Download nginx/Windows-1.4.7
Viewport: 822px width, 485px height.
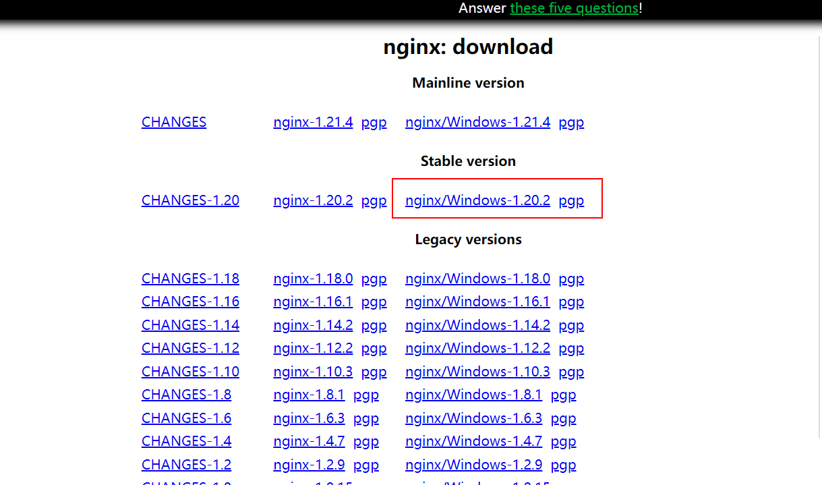click(x=473, y=441)
